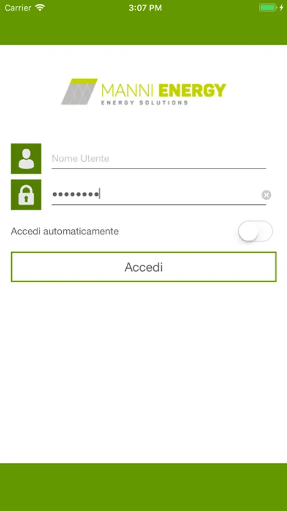This screenshot has width=287, height=511.
Task: Tap the charging bolt icon
Action: click(281, 8)
